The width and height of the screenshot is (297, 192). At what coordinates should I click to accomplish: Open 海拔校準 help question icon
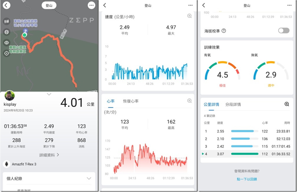(224, 31)
